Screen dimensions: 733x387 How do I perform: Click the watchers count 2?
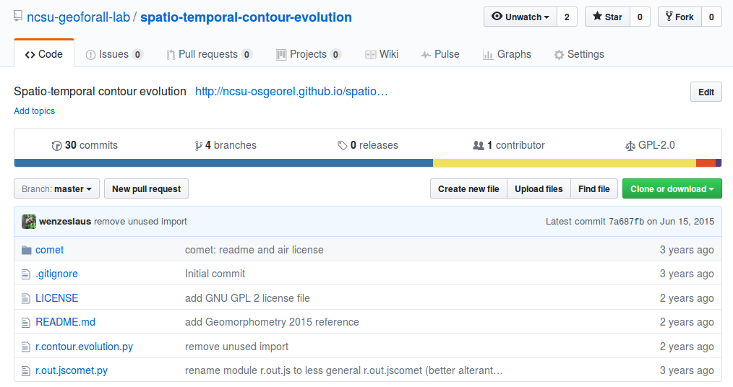[x=567, y=17]
